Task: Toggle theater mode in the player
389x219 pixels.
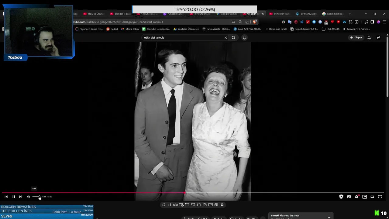Action: coord(372,197)
